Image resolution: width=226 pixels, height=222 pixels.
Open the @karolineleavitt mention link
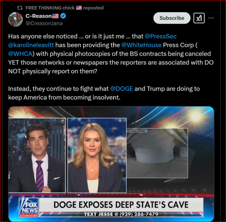[x=31, y=45]
